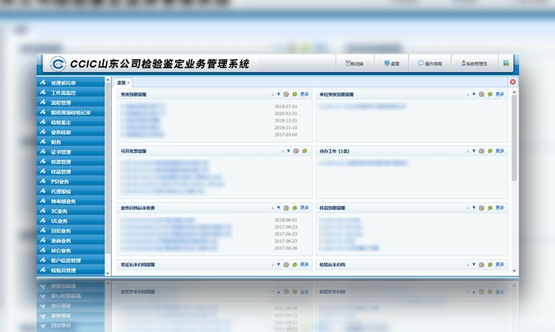The width and height of the screenshot is (555, 332).
Task: Select 3C业务 in the sidebar
Action: (x=71, y=211)
